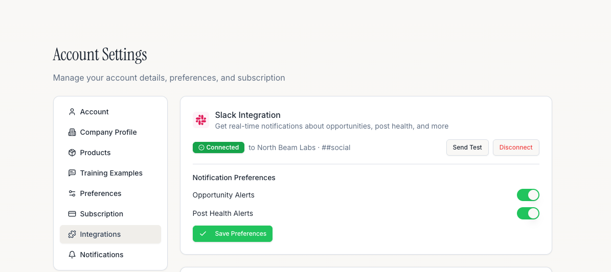Screen dimensions: 611x272
Task: Click the Products box icon
Action: (72, 153)
